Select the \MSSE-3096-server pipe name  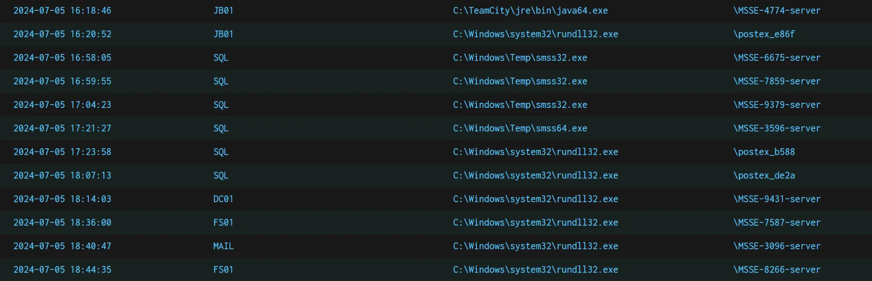tap(777, 246)
